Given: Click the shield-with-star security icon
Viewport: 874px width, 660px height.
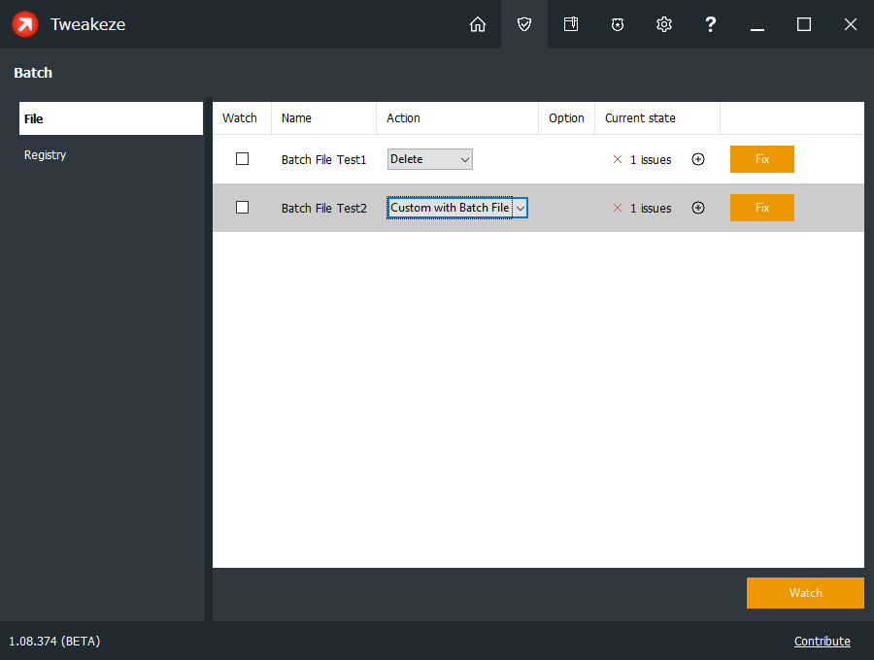Looking at the screenshot, I should (618, 24).
